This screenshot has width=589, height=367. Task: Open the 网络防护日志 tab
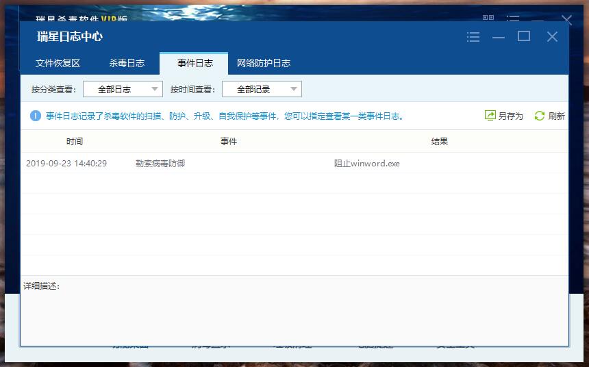(263, 63)
